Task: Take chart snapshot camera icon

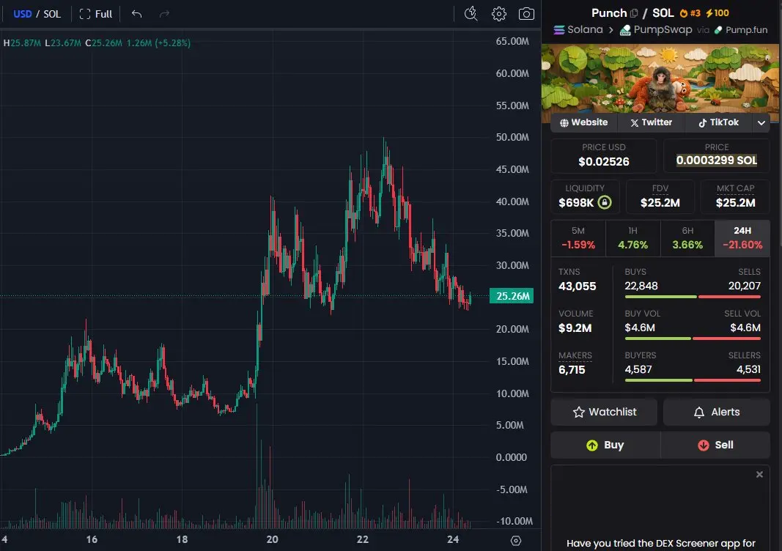Action: [526, 14]
